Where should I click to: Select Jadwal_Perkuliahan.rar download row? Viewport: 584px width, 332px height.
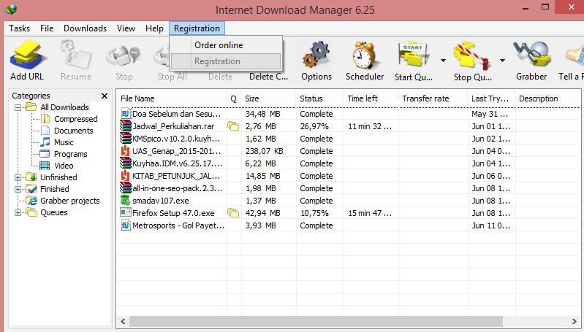coord(349,126)
